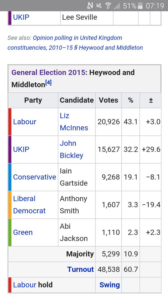Screen dimensions: 168x300
Task: Tap the Wi-Fi signal icon
Action: coord(108,5)
